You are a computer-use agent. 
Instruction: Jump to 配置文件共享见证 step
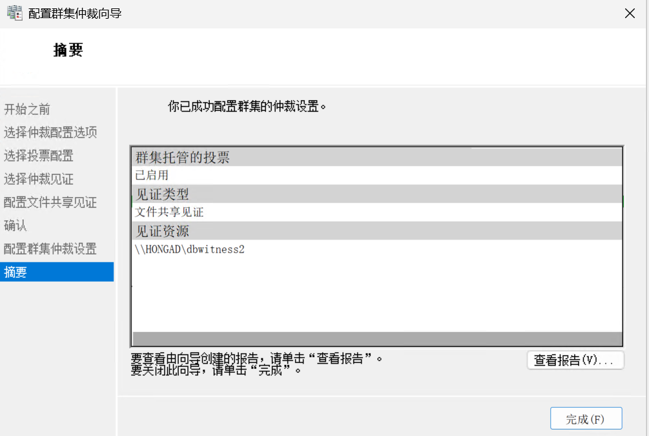[50, 202]
